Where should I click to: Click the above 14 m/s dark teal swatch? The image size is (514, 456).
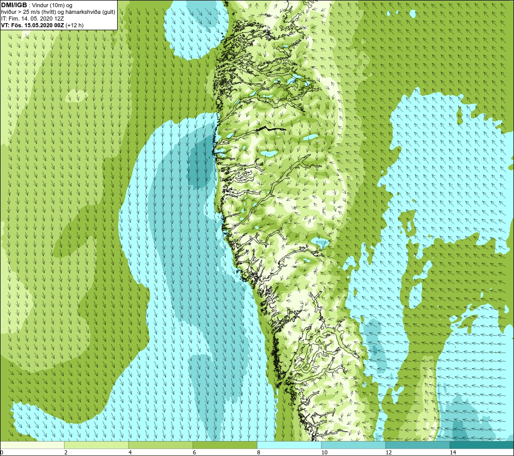click(x=482, y=445)
